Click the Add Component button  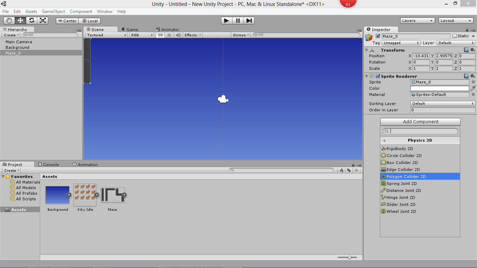click(420, 121)
